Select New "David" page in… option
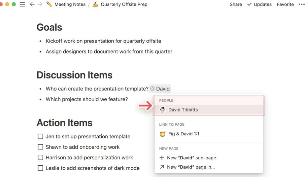This screenshot has width=308, height=177. 191,167
